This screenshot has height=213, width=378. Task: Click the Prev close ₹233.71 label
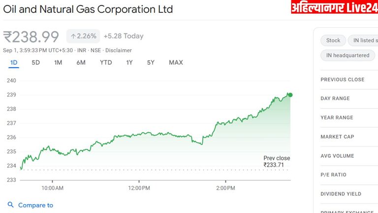(x=277, y=162)
